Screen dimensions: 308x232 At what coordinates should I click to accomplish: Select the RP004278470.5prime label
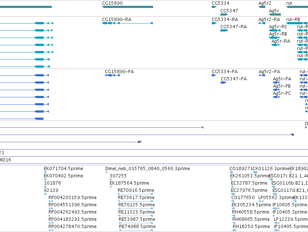pyautogui.click(x=72, y=227)
